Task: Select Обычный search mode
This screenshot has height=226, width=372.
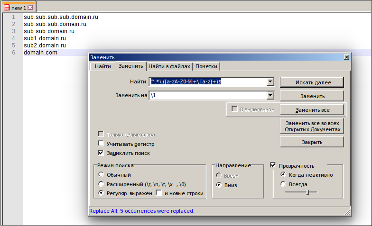Action: pyautogui.click(x=101, y=174)
